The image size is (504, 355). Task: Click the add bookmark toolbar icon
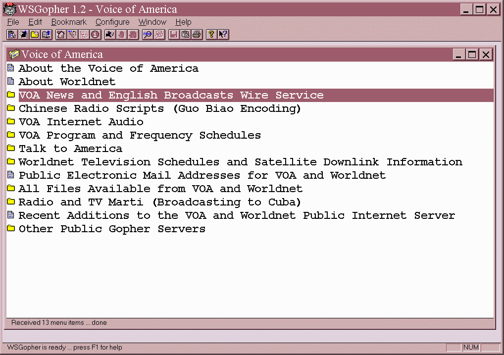tap(23, 34)
